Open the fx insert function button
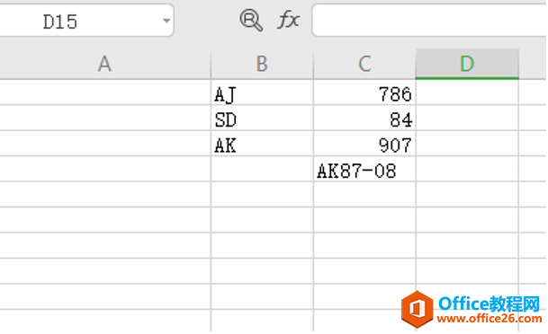The height and width of the screenshot is (334, 548). (288, 20)
